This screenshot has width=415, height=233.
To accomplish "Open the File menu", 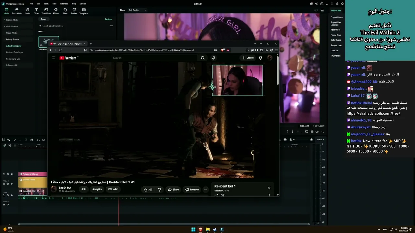I will pyautogui.click(x=31, y=4).
